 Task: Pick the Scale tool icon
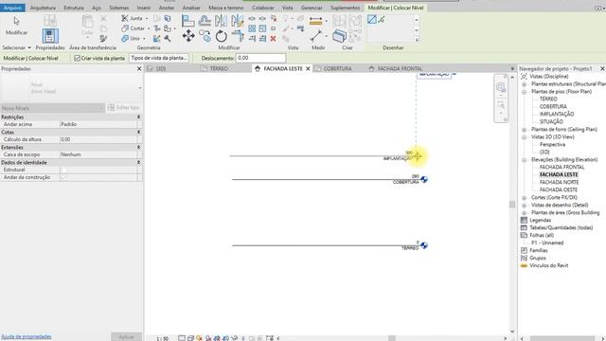coord(262,28)
